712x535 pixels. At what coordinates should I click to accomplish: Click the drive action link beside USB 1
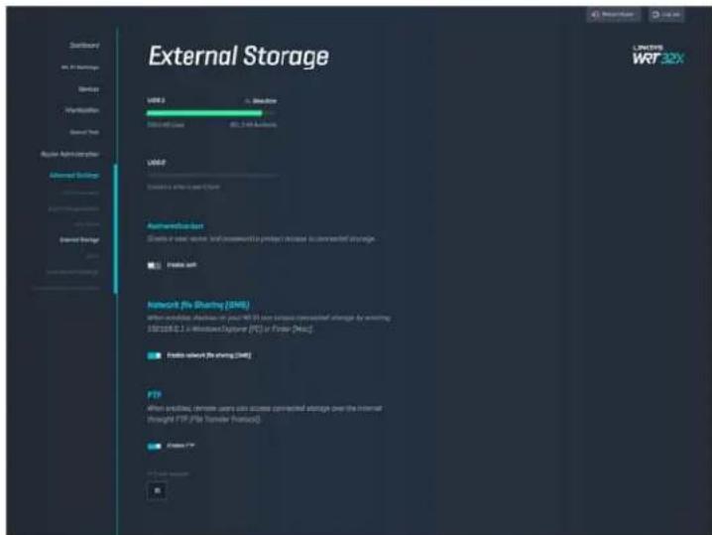tap(261, 100)
